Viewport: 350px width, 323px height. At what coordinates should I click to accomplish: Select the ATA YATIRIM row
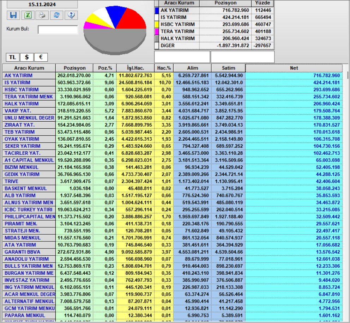(x=172, y=245)
